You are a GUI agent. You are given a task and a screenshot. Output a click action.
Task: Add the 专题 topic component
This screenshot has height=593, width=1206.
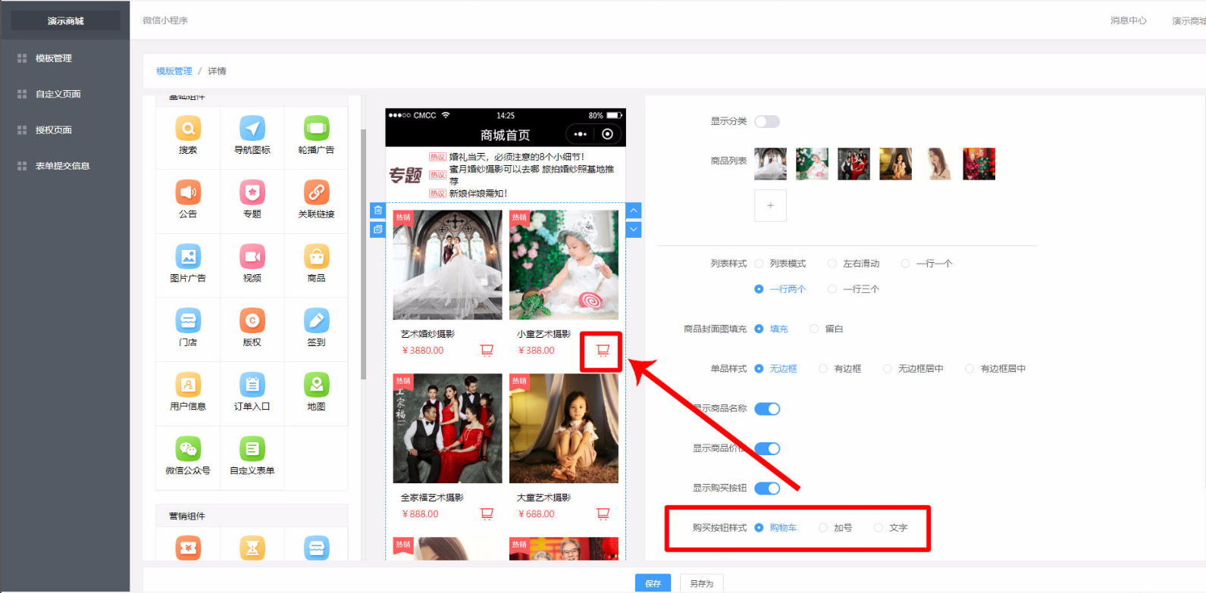pos(252,201)
